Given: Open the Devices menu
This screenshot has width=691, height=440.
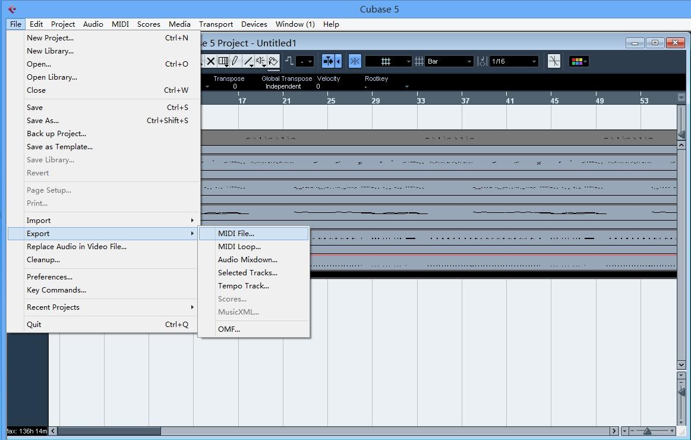Looking at the screenshot, I should [254, 24].
